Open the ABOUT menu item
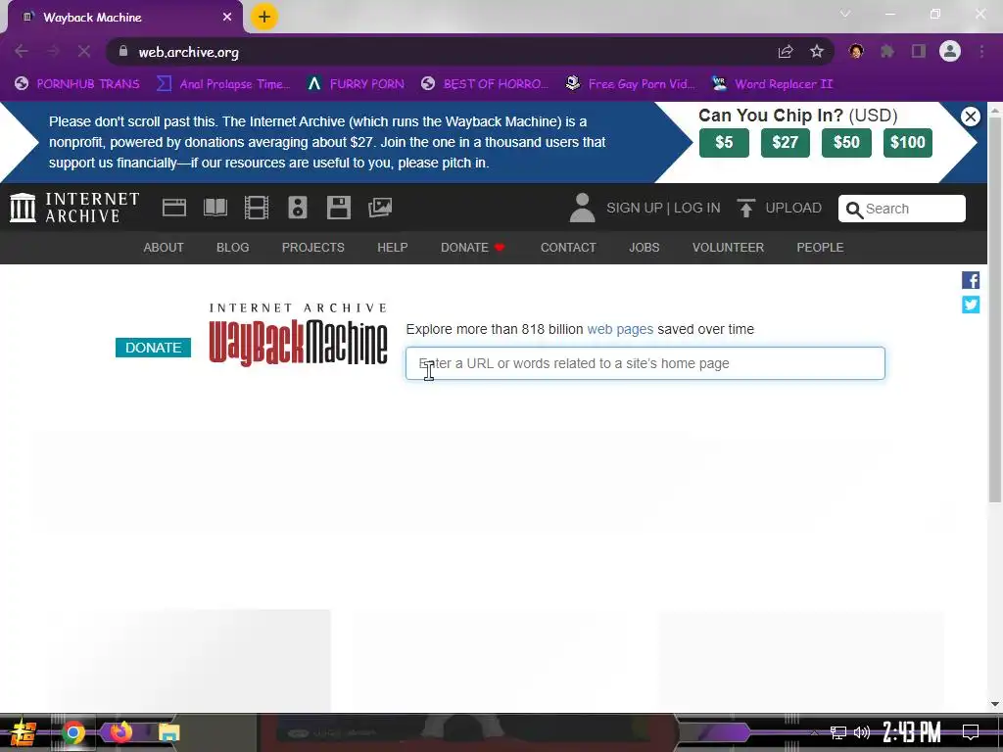This screenshot has width=1003, height=752. coord(164,248)
